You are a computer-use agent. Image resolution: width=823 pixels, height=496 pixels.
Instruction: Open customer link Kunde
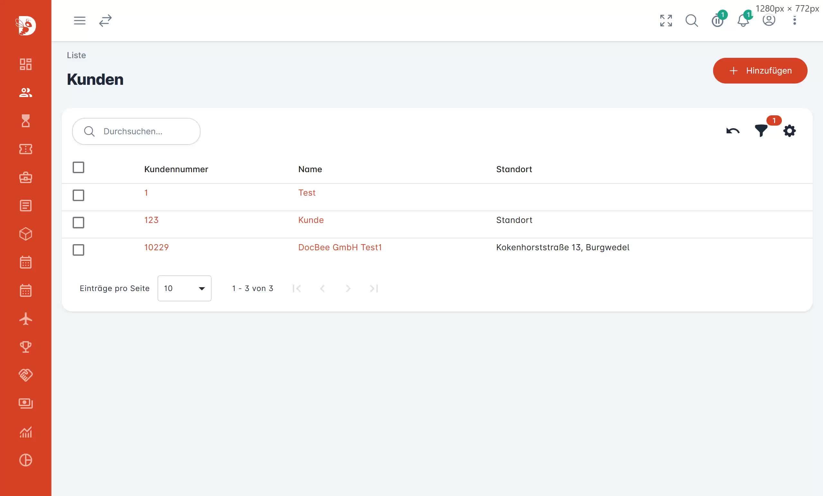(x=311, y=220)
